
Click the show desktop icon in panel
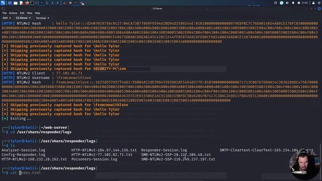point(10,3)
